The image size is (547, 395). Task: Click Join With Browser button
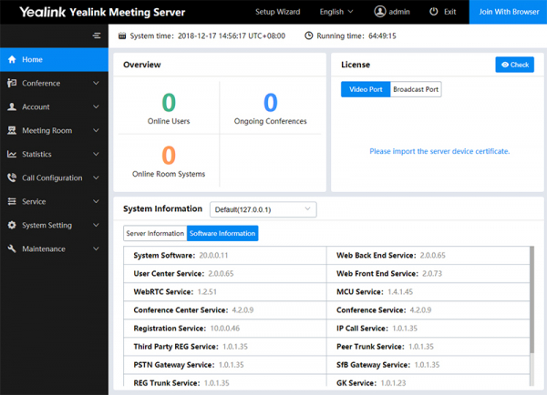tap(508, 12)
